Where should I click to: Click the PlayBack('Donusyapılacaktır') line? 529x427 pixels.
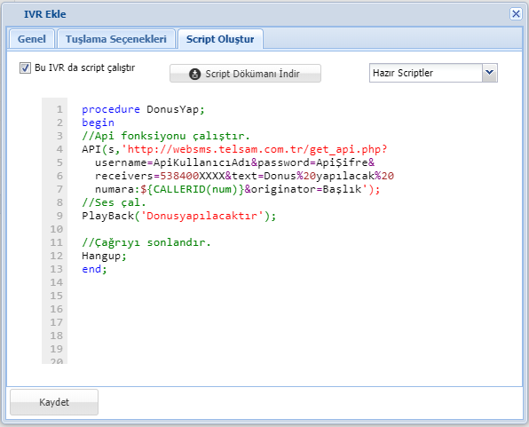pyautogui.click(x=178, y=216)
